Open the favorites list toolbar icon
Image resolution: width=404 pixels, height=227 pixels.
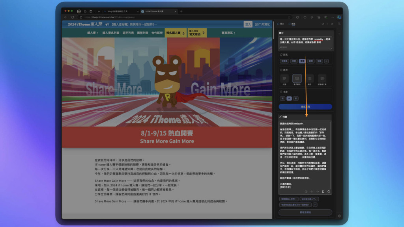(312, 17)
